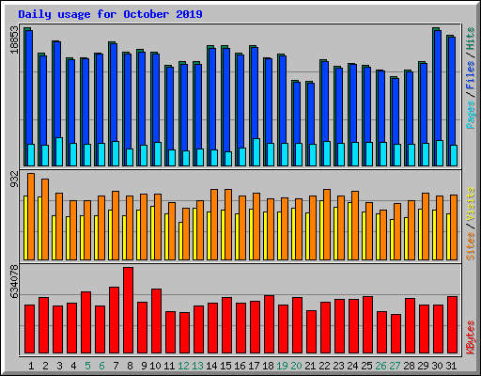Viewport: 481px width, 376px height.
Task: Click the '932' axis value
Action: point(14,180)
